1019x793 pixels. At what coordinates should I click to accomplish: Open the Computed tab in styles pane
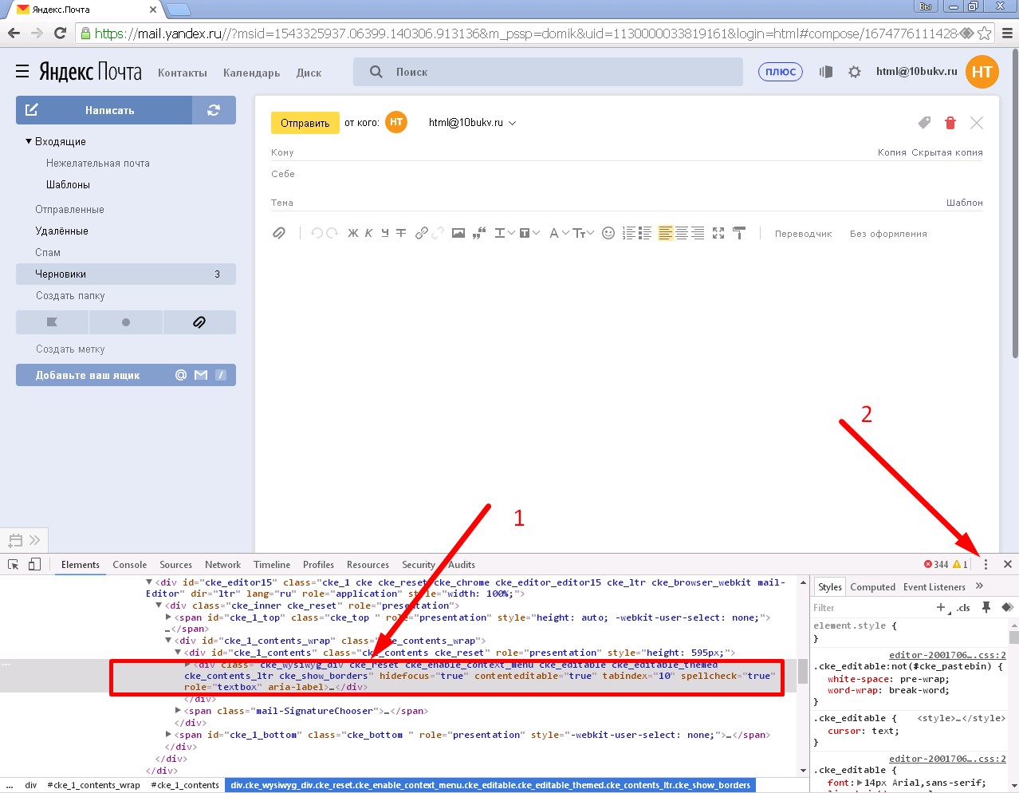click(x=872, y=586)
